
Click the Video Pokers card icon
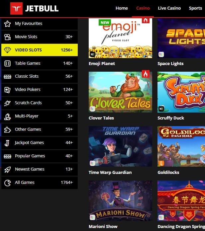[7, 90]
